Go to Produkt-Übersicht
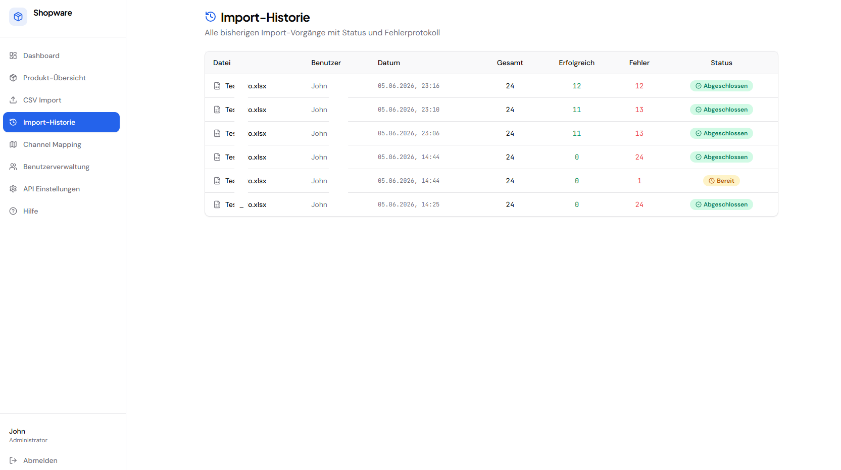 point(61,78)
